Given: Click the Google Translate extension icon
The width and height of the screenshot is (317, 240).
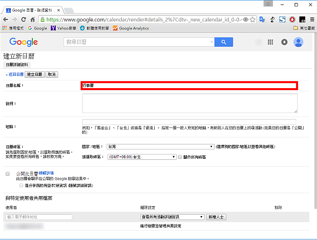Looking at the screenshot, I should click(x=262, y=19).
